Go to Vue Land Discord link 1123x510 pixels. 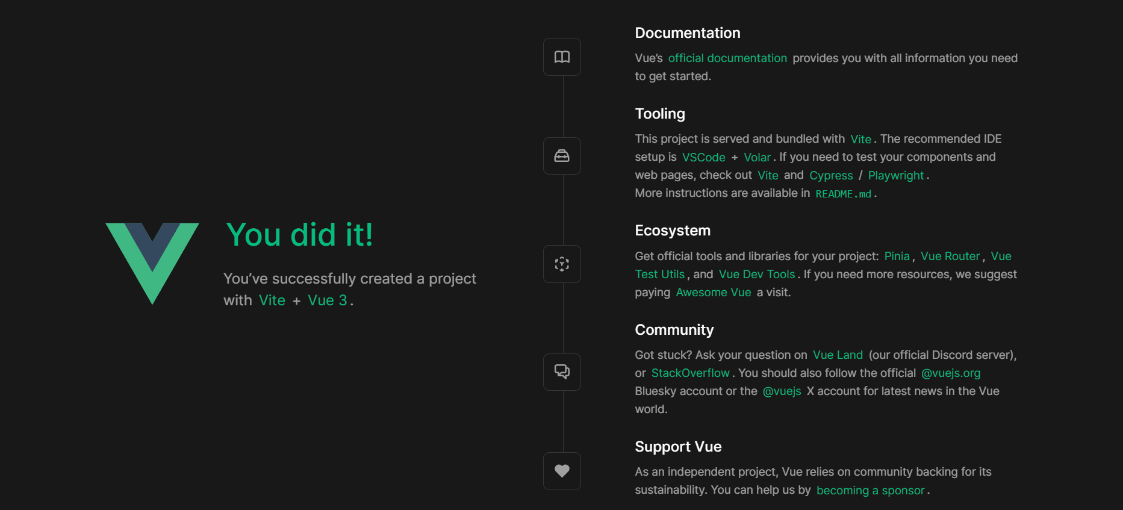coord(838,355)
